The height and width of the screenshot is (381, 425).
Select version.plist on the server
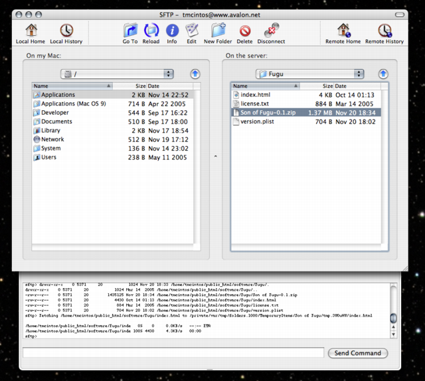pos(306,121)
